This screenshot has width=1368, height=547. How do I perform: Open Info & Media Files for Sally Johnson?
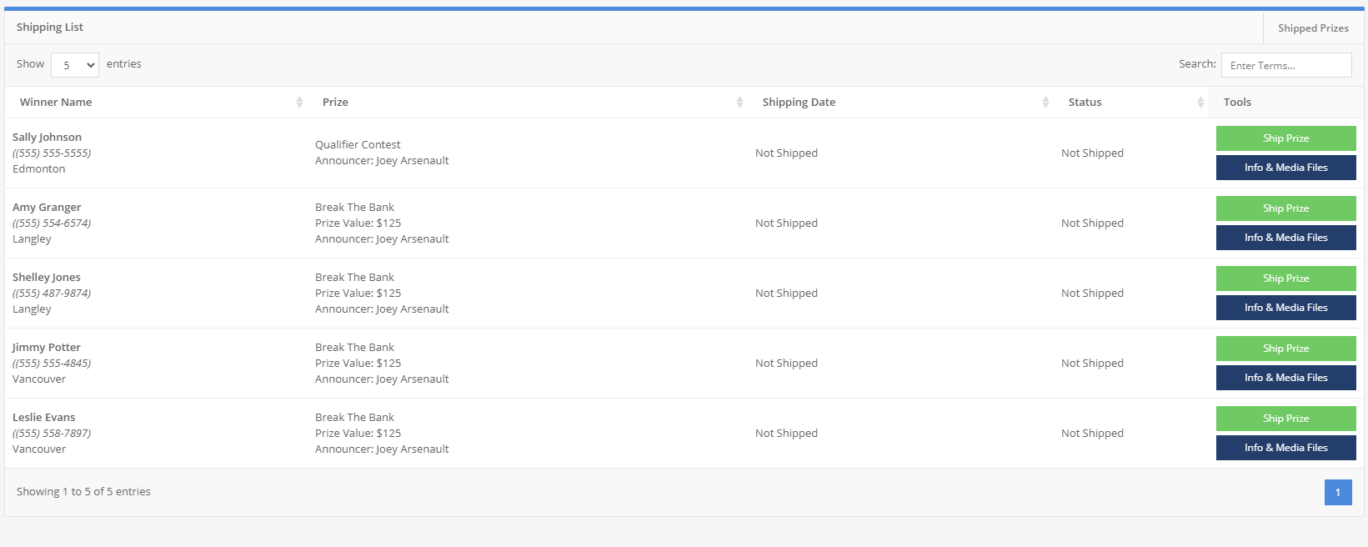click(1285, 168)
